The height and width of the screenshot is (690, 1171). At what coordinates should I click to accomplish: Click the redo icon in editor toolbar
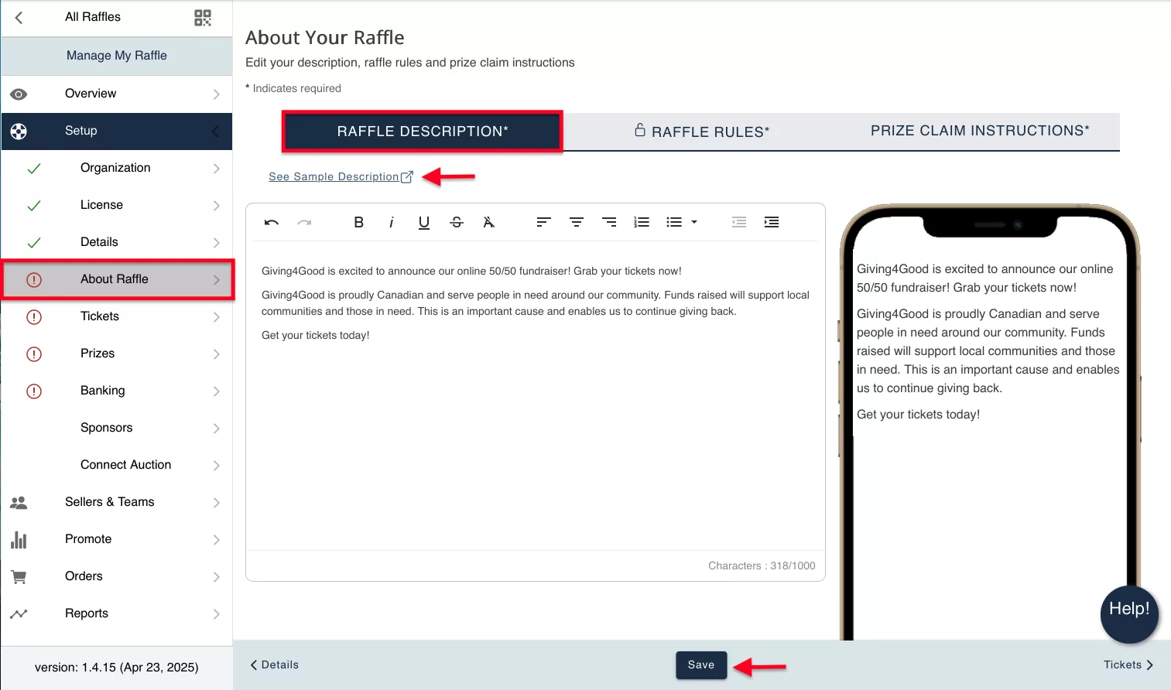(304, 222)
